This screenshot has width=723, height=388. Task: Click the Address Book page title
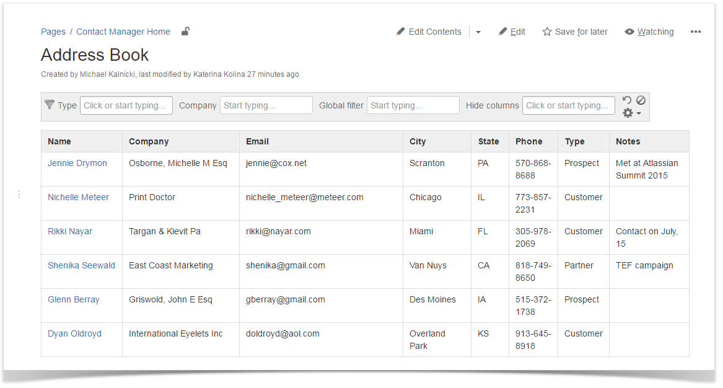pos(95,55)
